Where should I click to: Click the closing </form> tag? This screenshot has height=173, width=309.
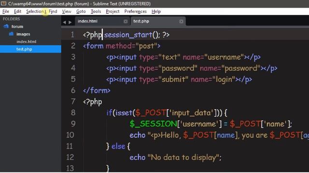pyautogui.click(x=97, y=91)
